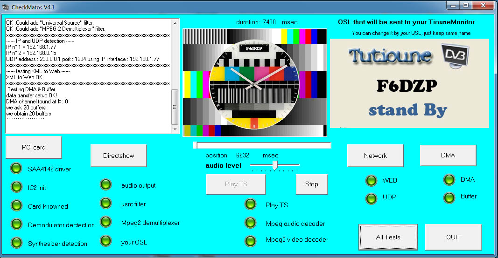Click 'Could add "MPEG-2 Demultiplexer" filter' line

click(56, 29)
